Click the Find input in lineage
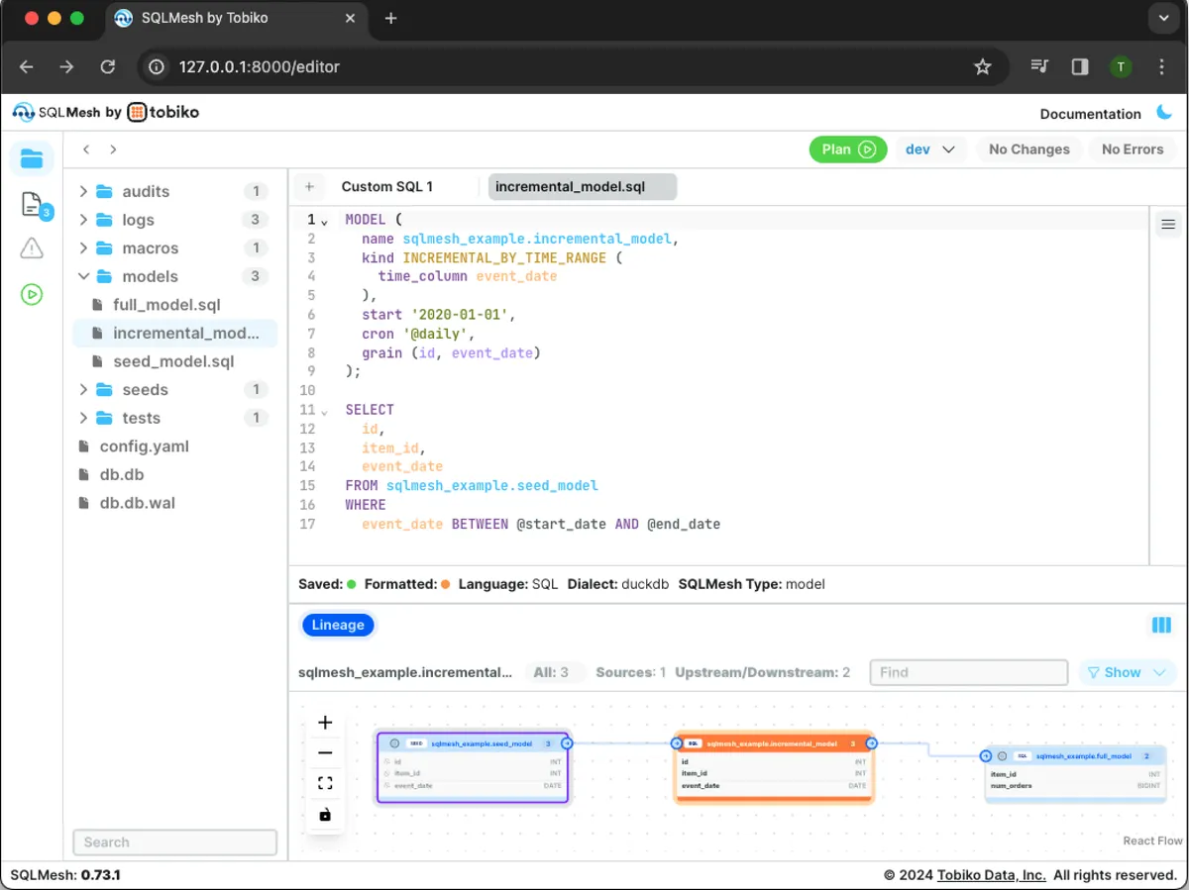 969,672
